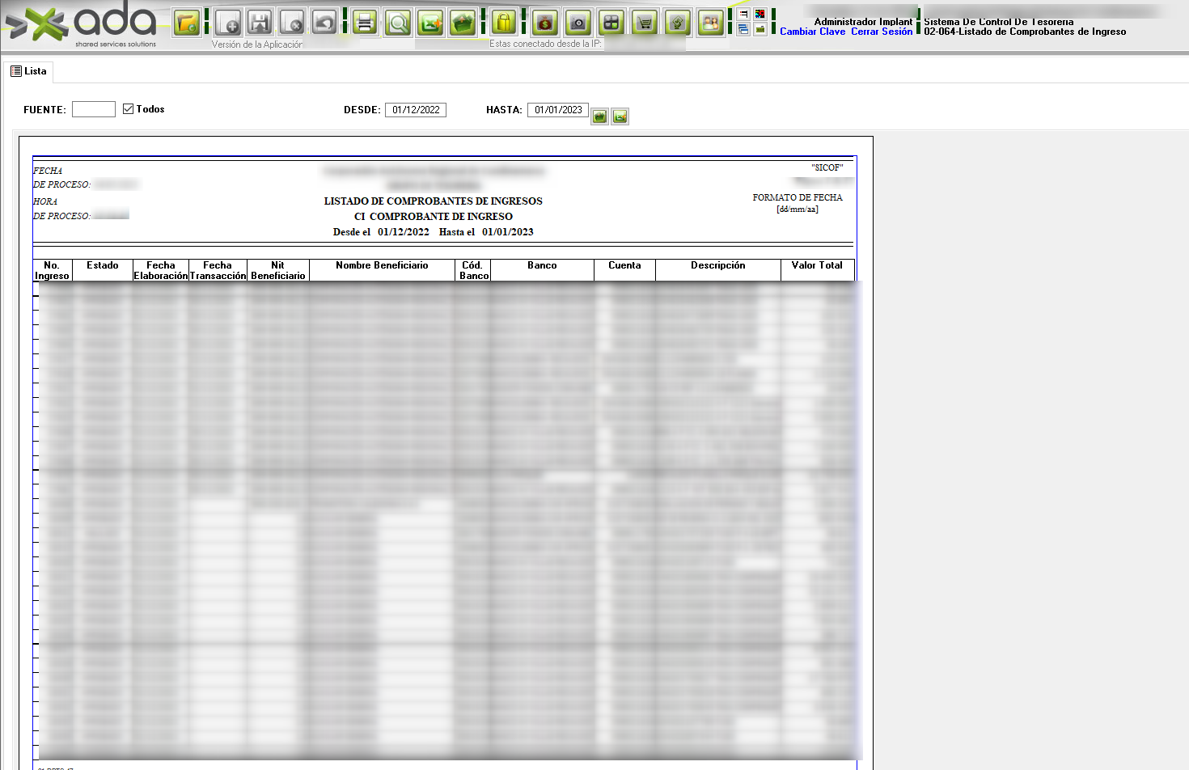Open the money bag icon
This screenshot has width=1189, height=770.
pyautogui.click(x=545, y=23)
